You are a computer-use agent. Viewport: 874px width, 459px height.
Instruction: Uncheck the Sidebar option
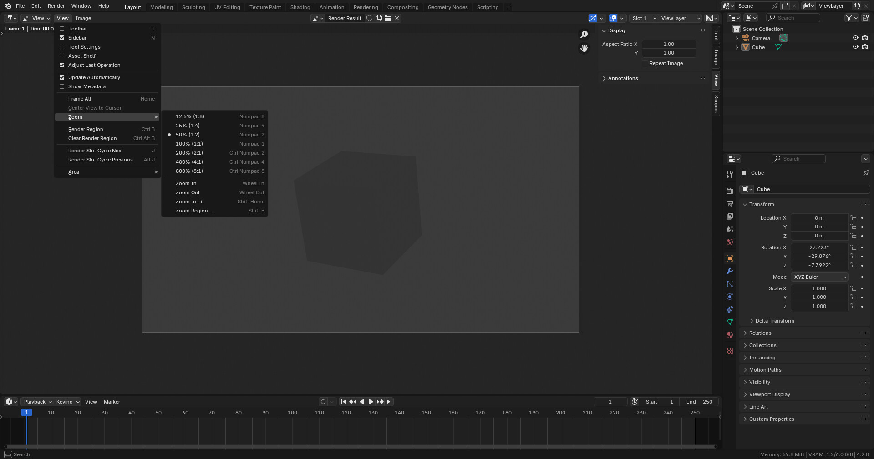click(x=62, y=38)
